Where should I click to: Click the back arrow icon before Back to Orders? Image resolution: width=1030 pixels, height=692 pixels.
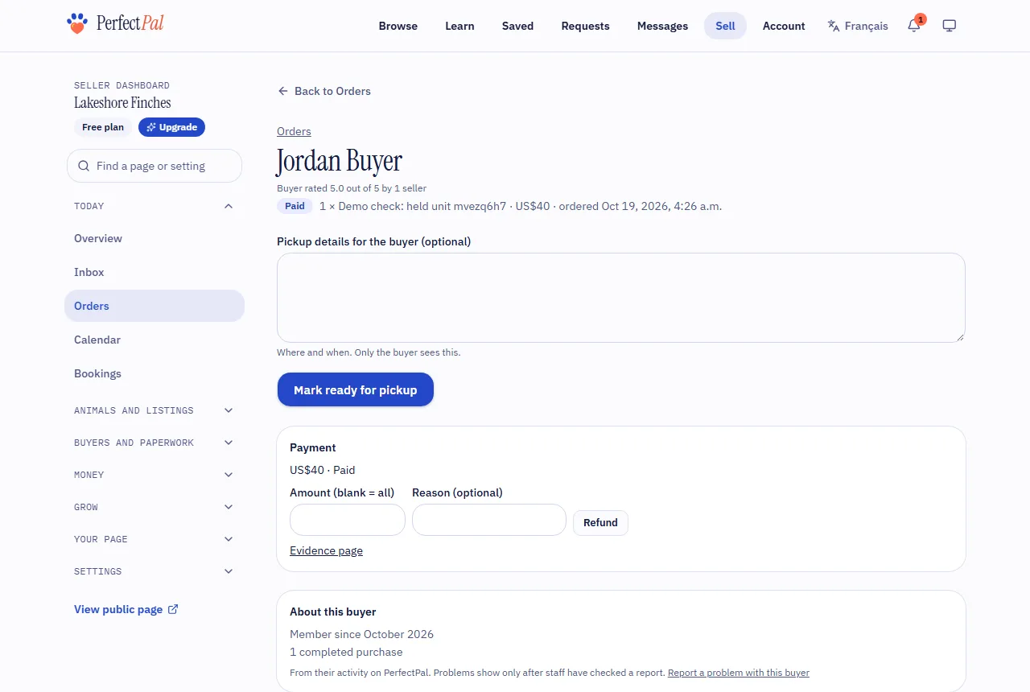pyautogui.click(x=283, y=91)
